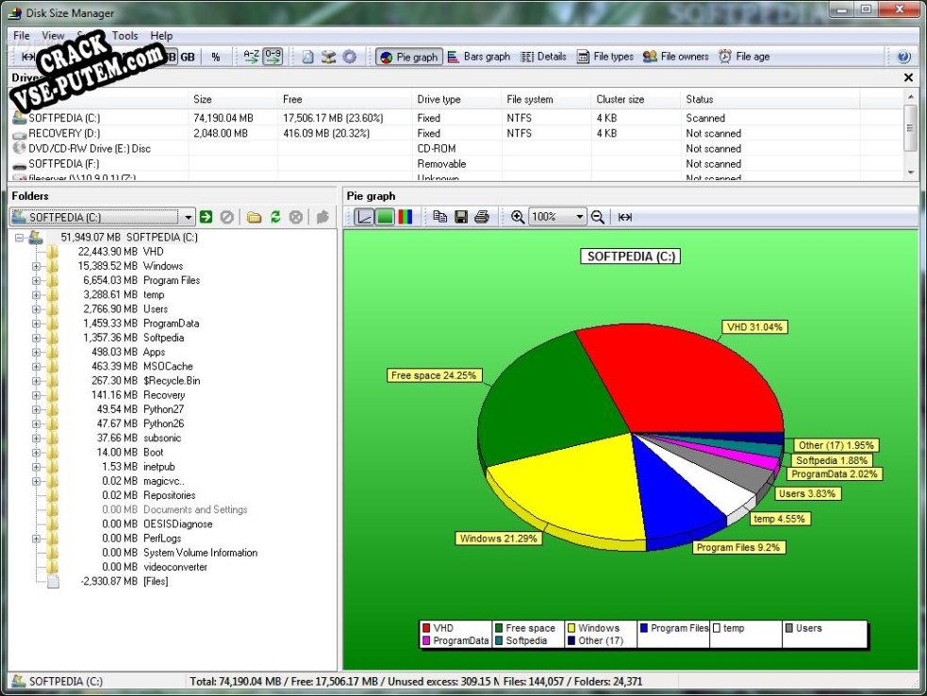Image resolution: width=927 pixels, height=696 pixels.
Task: Open help via the question mark icon
Action: 903,57
